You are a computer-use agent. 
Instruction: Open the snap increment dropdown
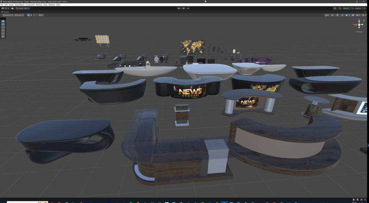tap(41, 15)
